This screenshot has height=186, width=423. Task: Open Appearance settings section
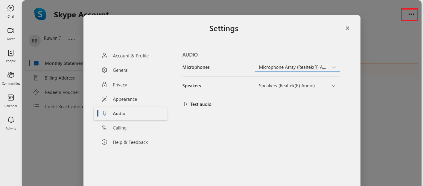(x=130, y=99)
